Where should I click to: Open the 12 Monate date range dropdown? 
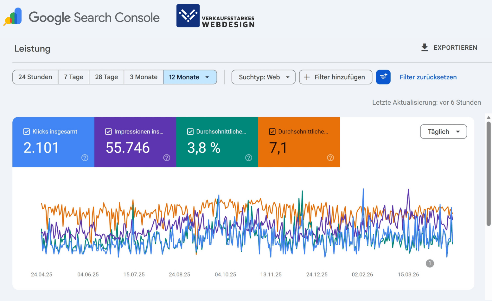pyautogui.click(x=190, y=77)
